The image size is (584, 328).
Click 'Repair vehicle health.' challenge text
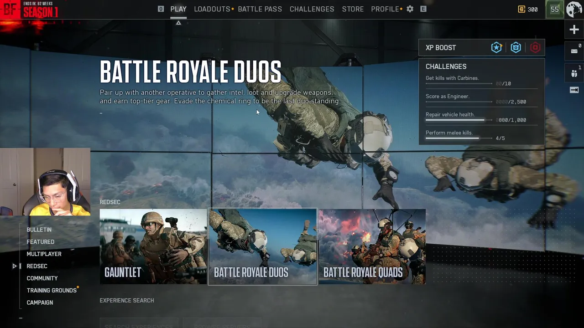450,115
